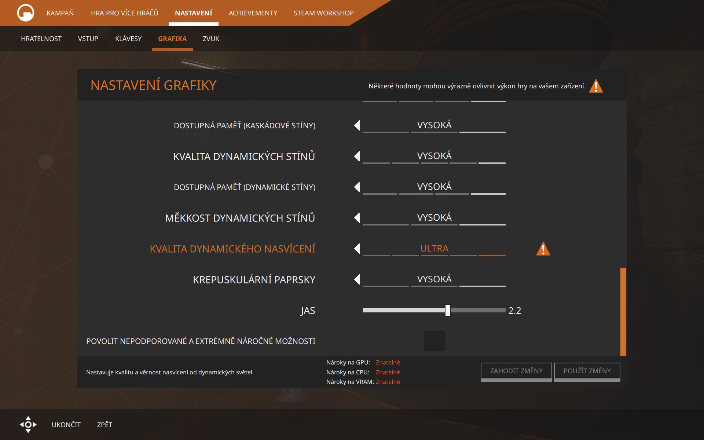Decrease Kvalita dynamického nasvícení with left arrow
Viewport: 704px width, 440px height.
point(357,249)
